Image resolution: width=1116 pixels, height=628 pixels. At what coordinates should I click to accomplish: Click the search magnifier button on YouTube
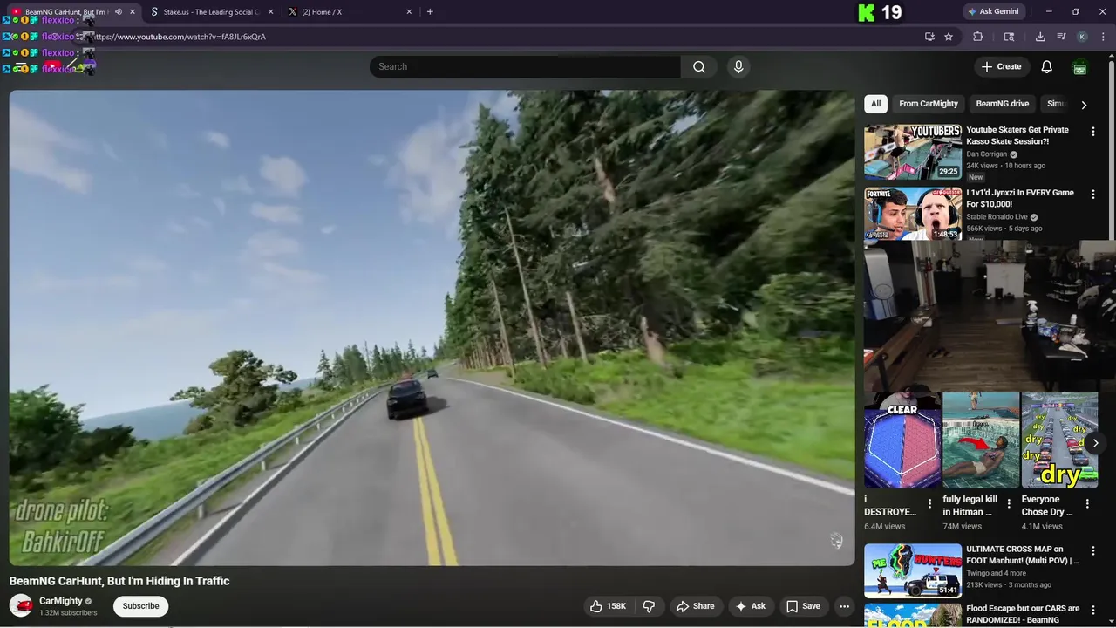tap(699, 67)
